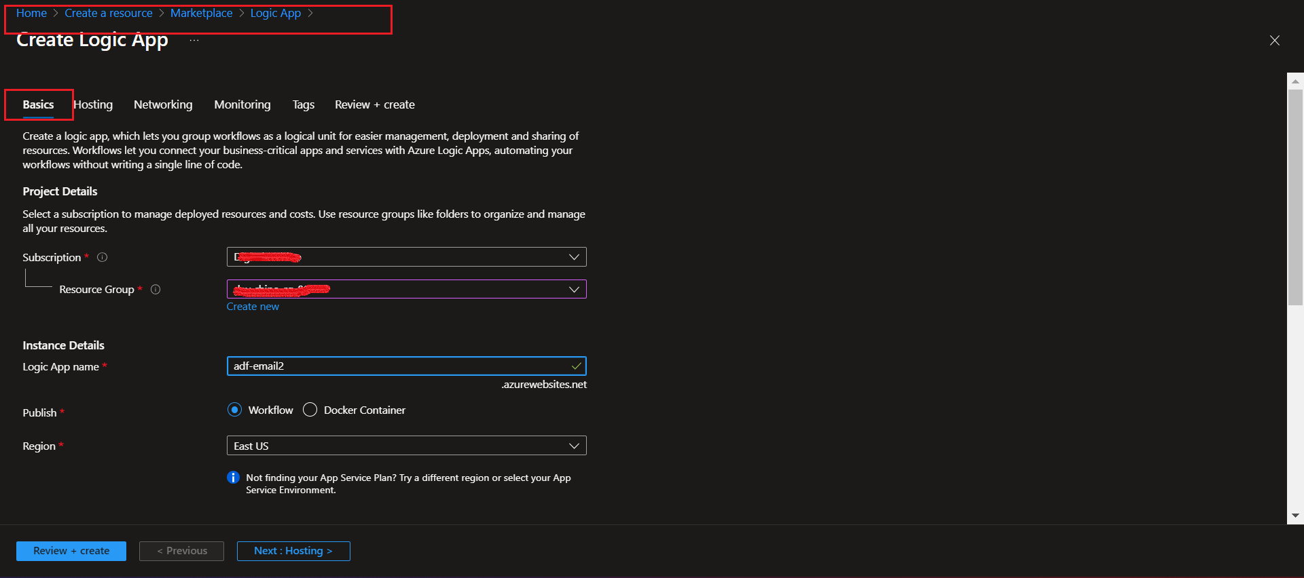This screenshot has height=578, width=1304.
Task: Go to the Monitoring tab
Action: pos(242,104)
